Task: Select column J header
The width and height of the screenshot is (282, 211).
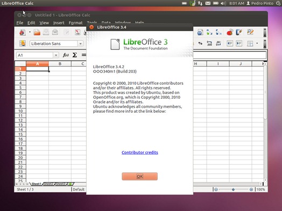Action: 241,64
